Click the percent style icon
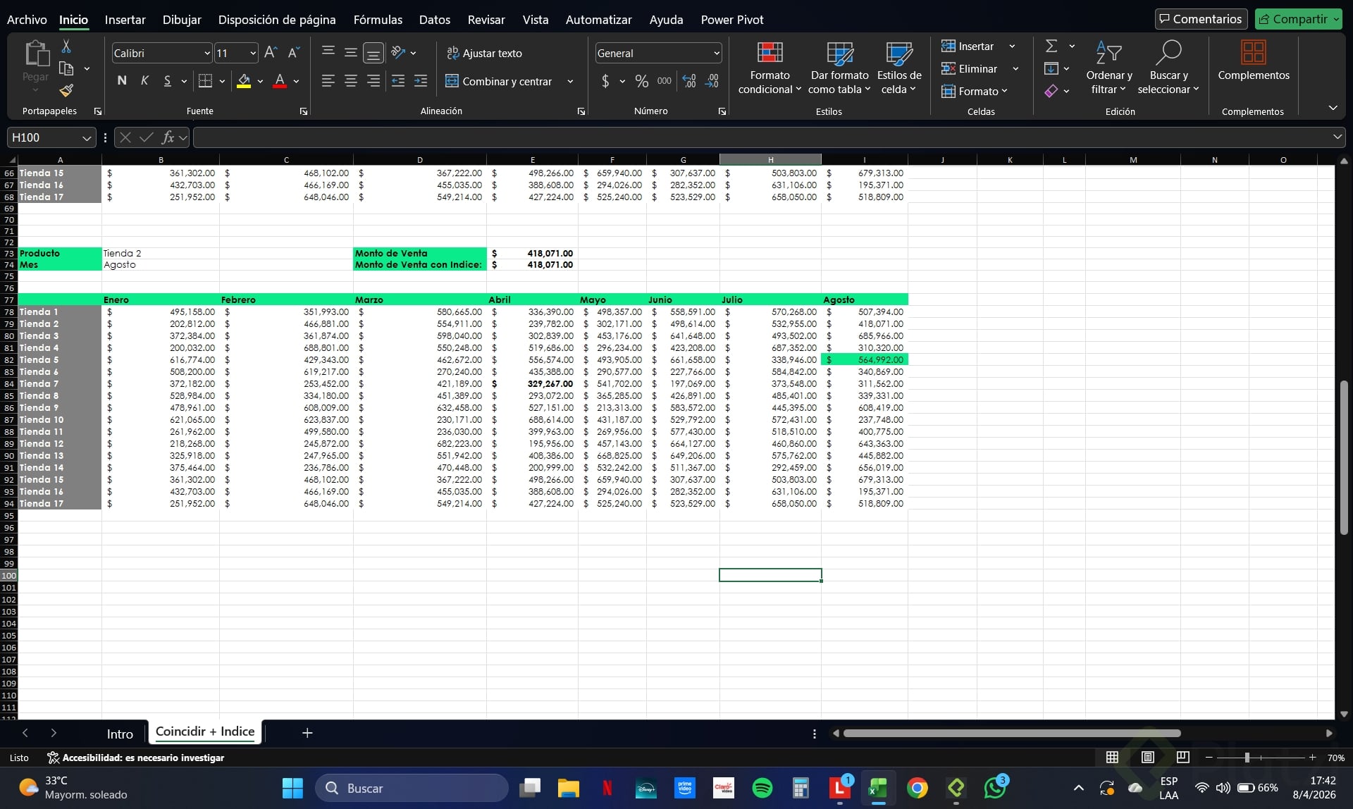Image resolution: width=1353 pixels, height=809 pixels. point(641,82)
